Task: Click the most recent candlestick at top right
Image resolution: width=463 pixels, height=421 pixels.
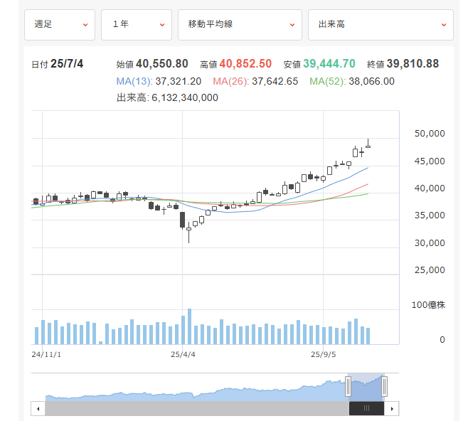Action: pyautogui.click(x=368, y=146)
